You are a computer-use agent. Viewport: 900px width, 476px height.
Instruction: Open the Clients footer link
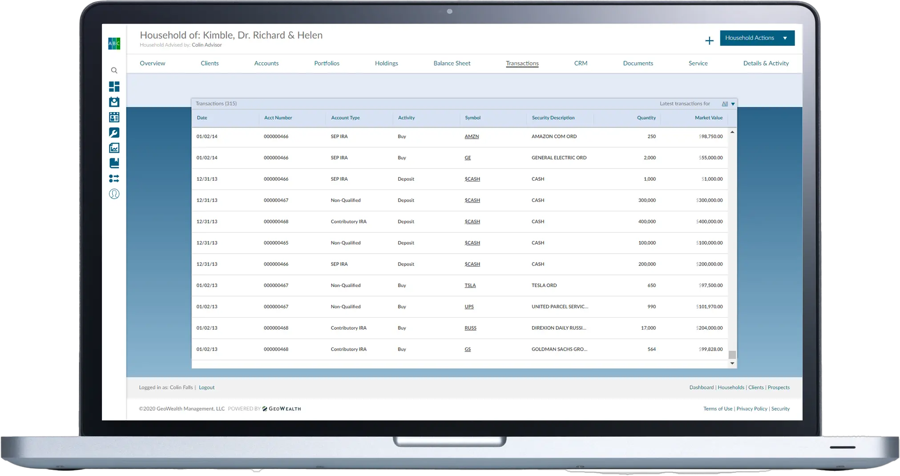coord(755,387)
